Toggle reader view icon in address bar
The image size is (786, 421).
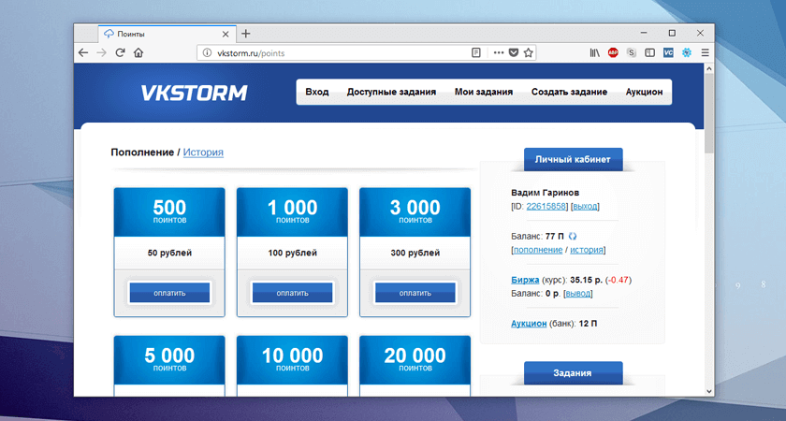tap(476, 52)
